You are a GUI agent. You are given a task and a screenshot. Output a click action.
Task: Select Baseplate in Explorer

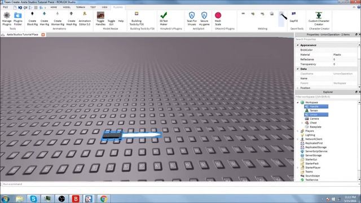[315, 127]
